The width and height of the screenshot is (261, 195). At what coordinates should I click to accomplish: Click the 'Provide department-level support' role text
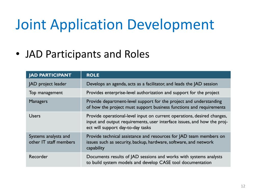(x=156, y=104)
